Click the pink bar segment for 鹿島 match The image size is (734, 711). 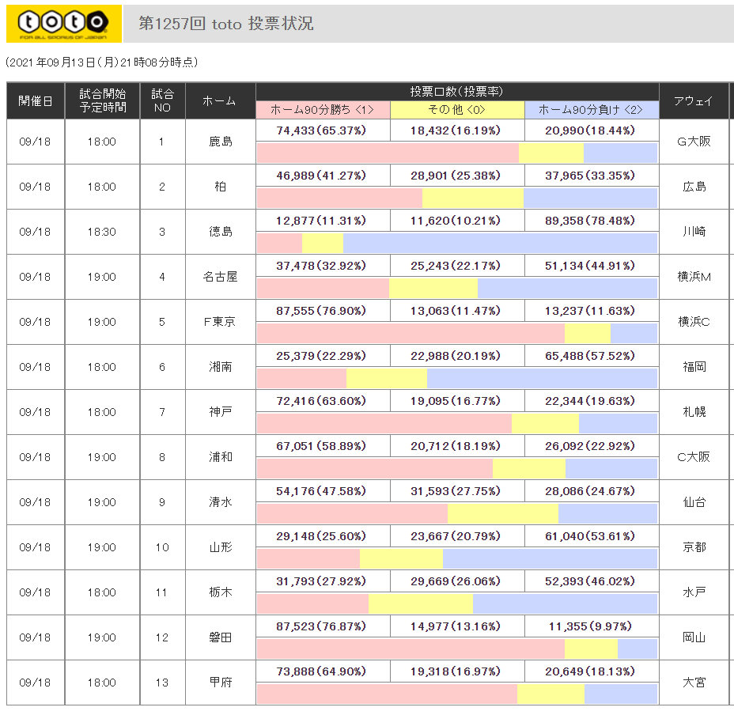tap(388, 153)
